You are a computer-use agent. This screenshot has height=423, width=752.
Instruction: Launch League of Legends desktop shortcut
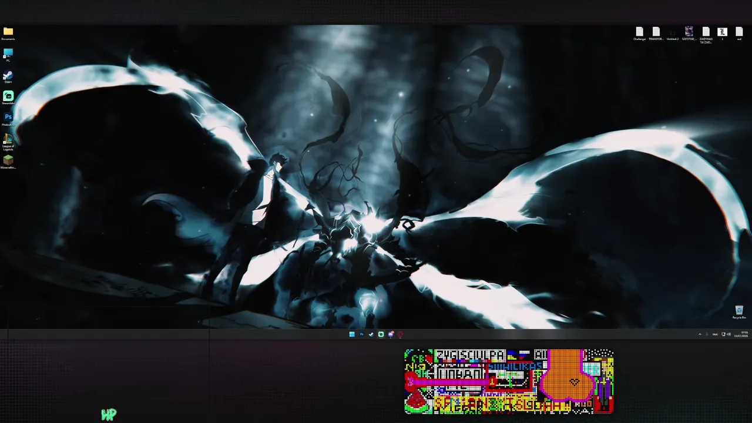(x=8, y=142)
